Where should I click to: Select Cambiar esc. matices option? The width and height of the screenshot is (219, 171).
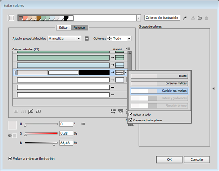coord(159,91)
